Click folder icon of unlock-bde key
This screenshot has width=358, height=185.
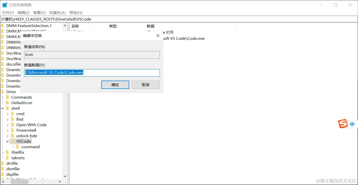coord(13,136)
